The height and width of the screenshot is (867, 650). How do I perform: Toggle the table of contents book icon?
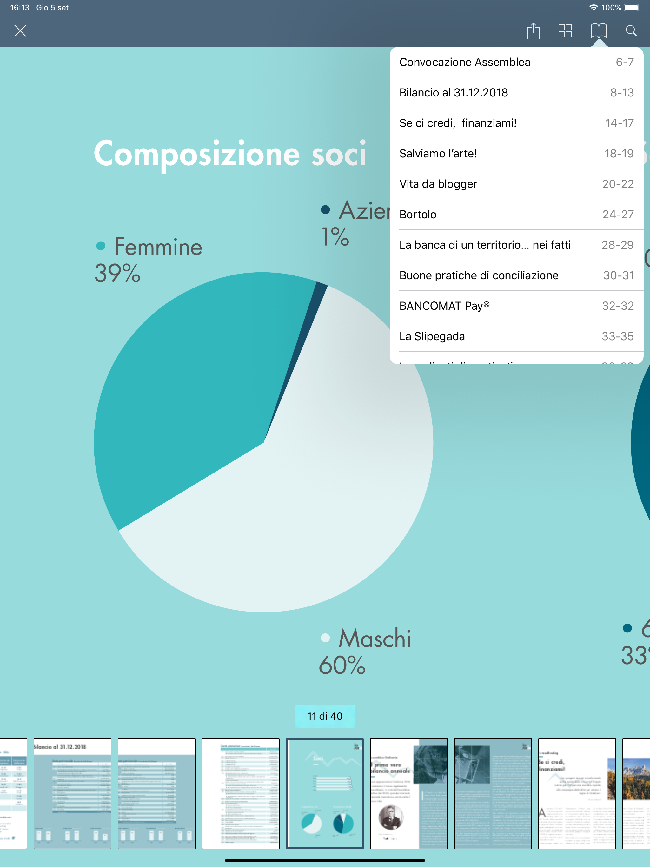pos(599,30)
